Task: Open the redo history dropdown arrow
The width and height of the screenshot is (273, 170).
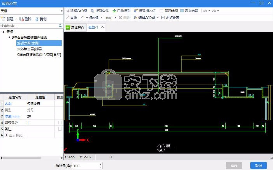Action: 218,11
